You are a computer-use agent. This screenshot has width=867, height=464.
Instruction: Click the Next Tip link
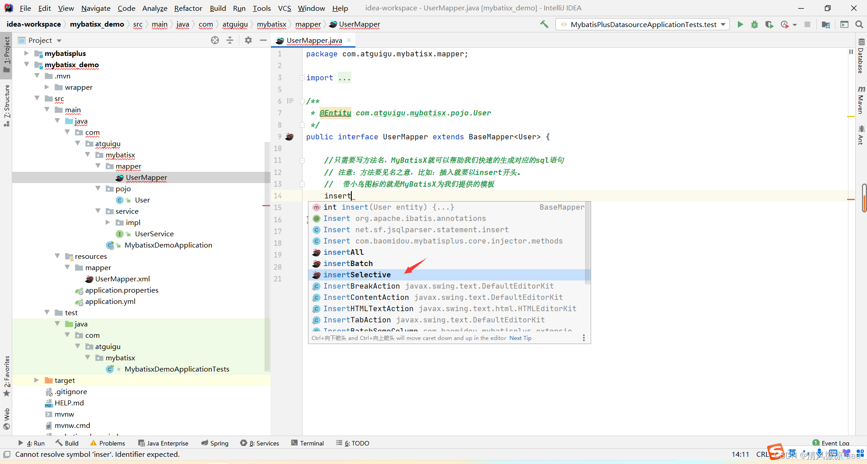[520, 338]
